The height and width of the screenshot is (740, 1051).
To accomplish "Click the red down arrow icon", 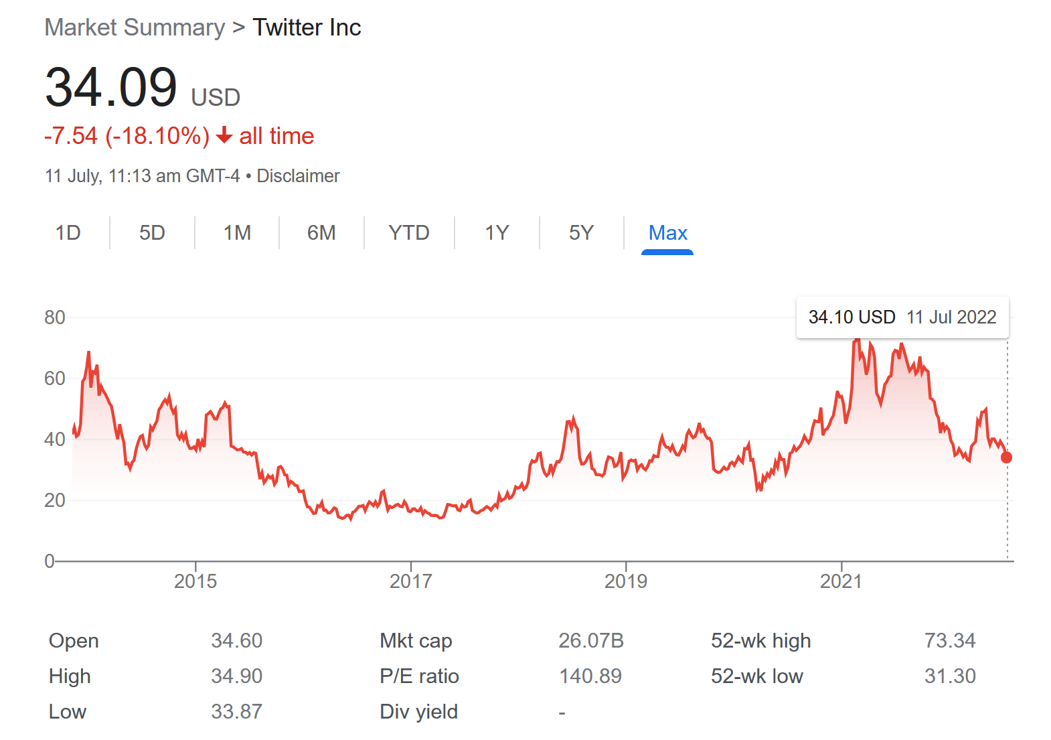I will [x=224, y=136].
